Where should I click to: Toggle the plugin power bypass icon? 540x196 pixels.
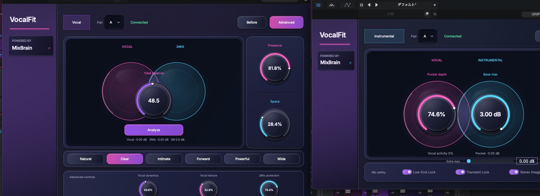[x=318, y=5]
